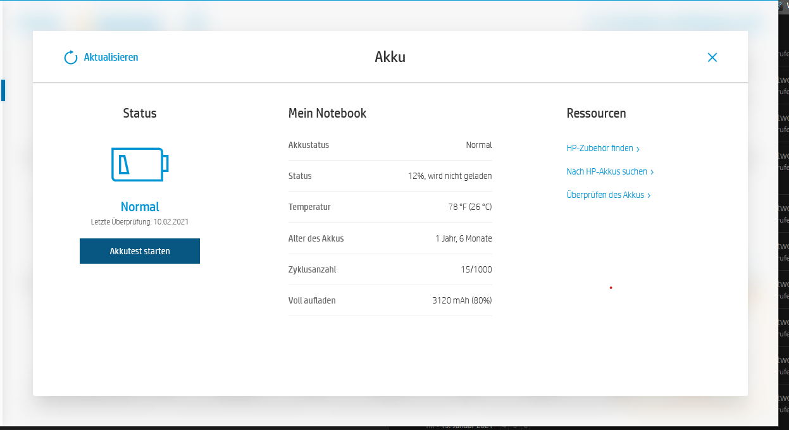Image resolution: width=789 pixels, height=430 pixels.
Task: Click the Wi-Fi icon in the system tray
Action: pyautogui.click(x=780, y=5)
